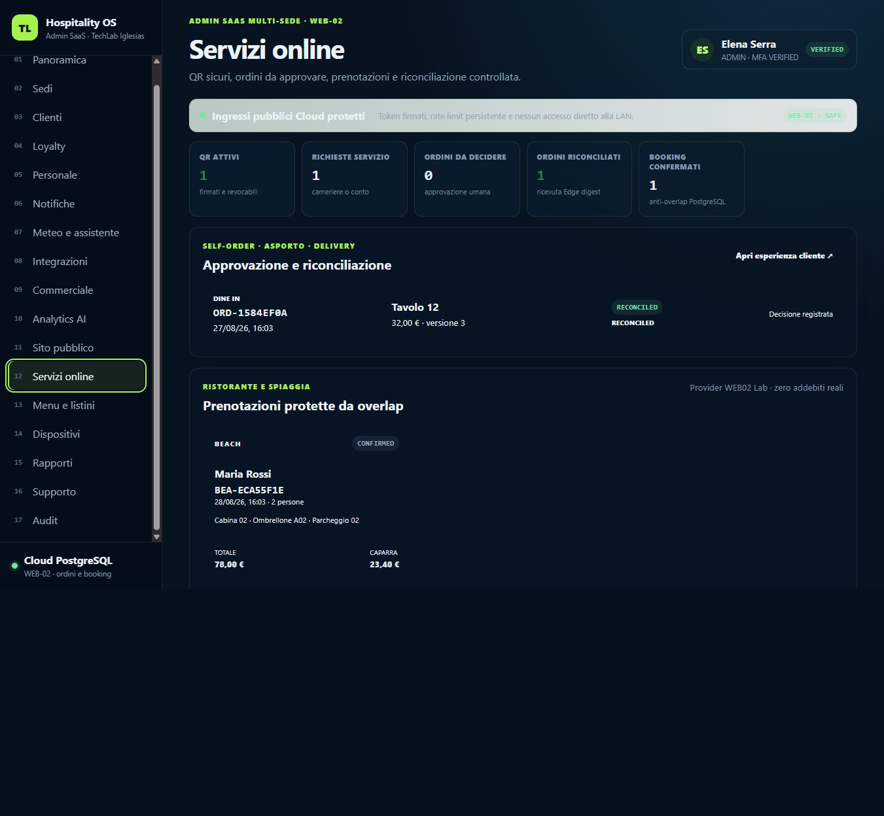Click the Servizi online page heading
Image resolution: width=884 pixels, height=816 pixels.
pyautogui.click(x=267, y=50)
